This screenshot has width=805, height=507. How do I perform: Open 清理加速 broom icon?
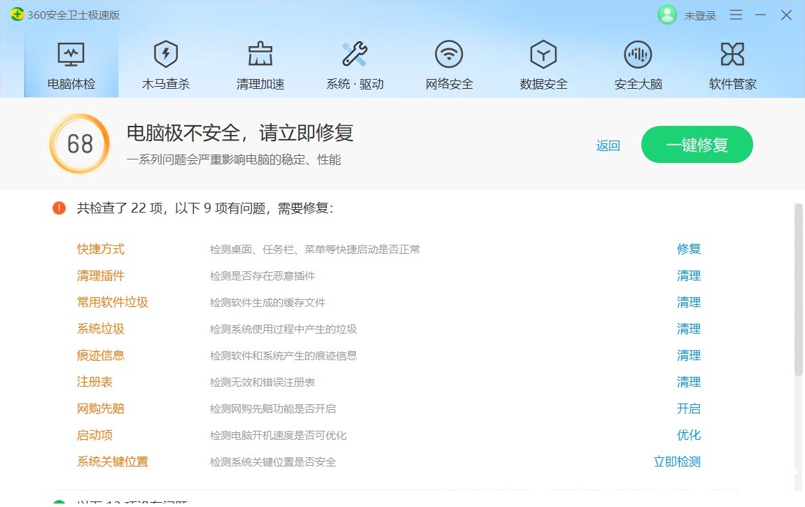260,54
